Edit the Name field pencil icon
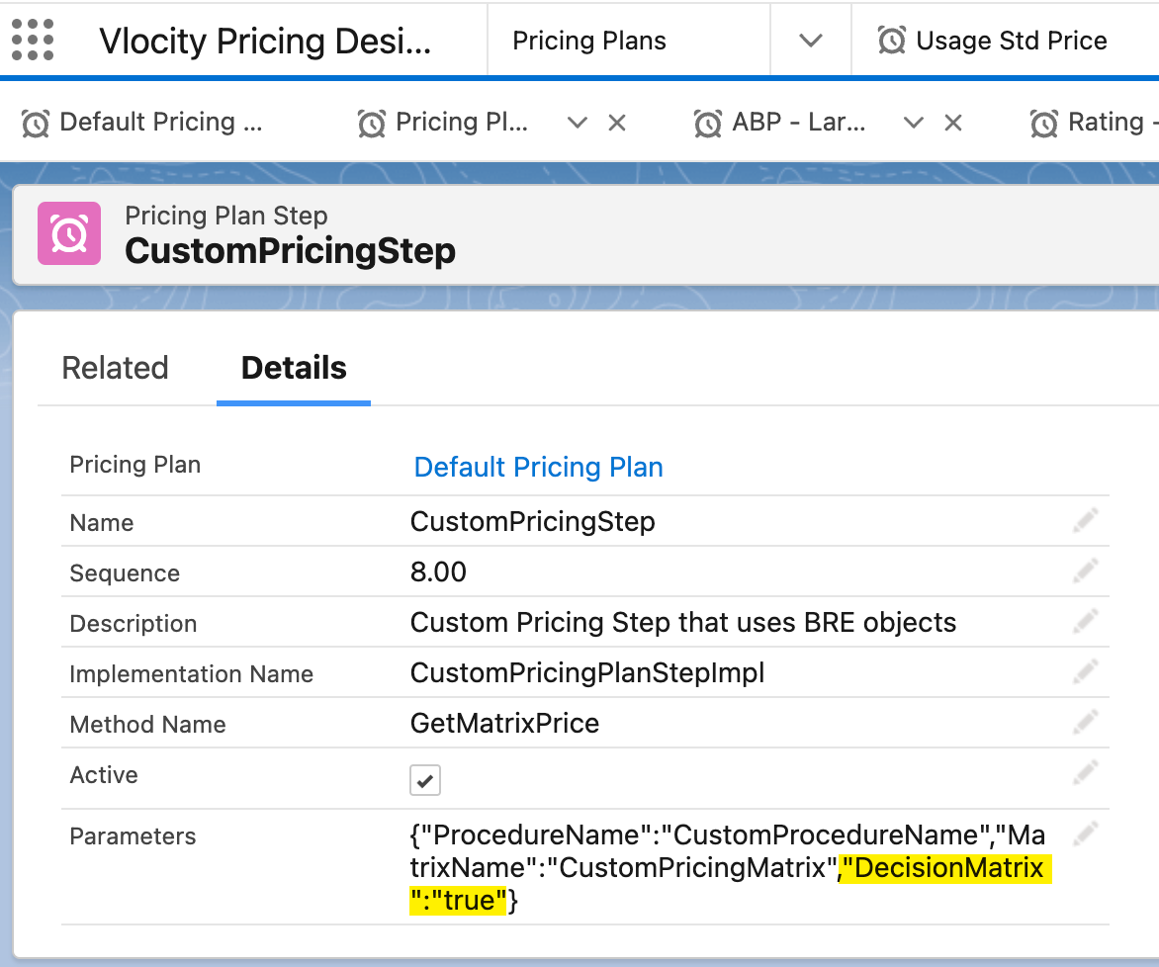 click(x=1085, y=521)
